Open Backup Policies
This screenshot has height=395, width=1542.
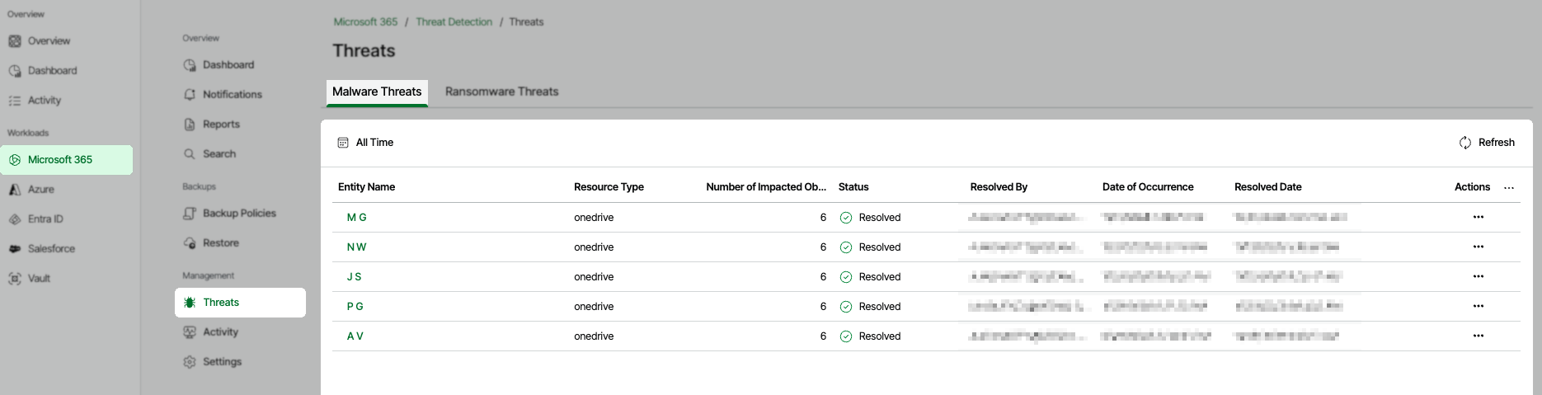click(x=230, y=214)
